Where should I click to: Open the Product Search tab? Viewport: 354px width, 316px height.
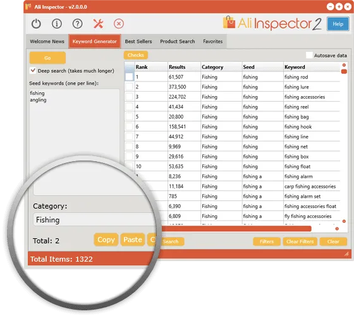click(x=178, y=42)
